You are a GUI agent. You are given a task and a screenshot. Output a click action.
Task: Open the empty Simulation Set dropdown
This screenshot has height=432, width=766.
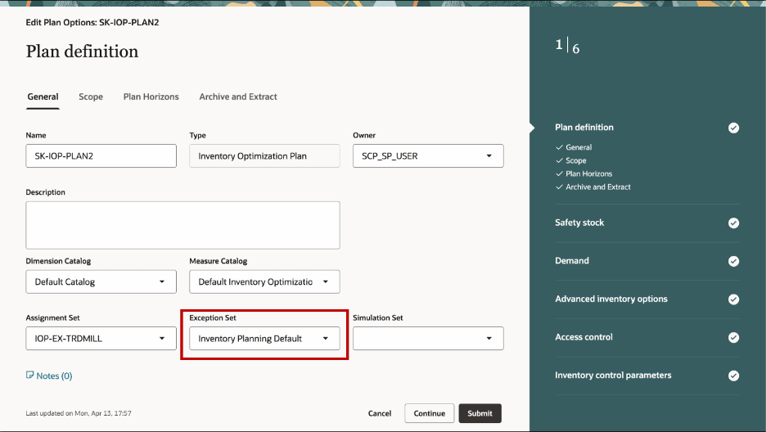click(428, 338)
